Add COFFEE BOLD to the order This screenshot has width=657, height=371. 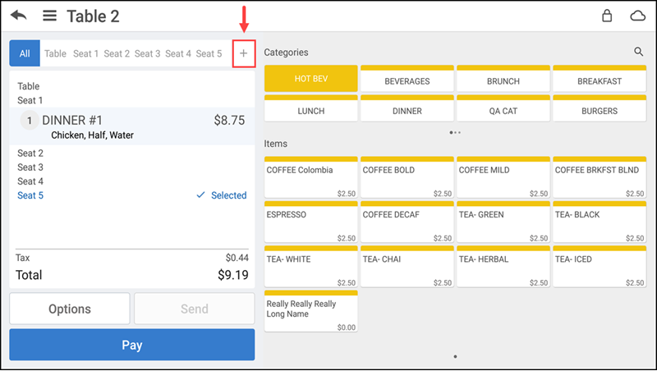[407, 177]
